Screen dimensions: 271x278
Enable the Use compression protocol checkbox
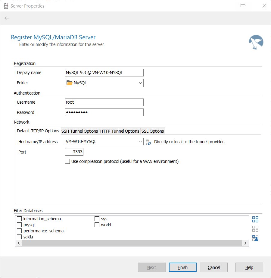(x=67, y=161)
